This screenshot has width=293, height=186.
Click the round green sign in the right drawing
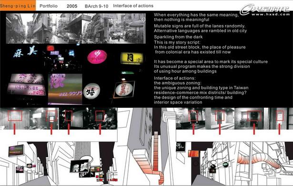225,165
